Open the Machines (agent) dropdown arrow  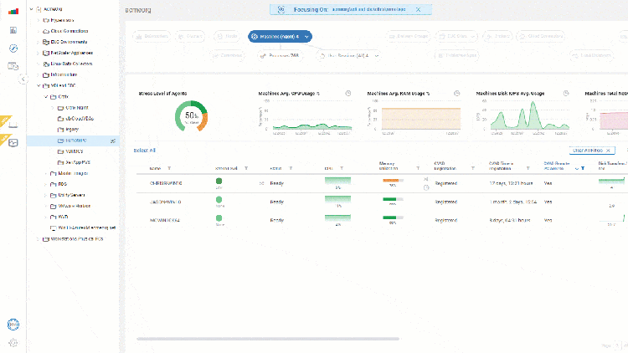306,37
